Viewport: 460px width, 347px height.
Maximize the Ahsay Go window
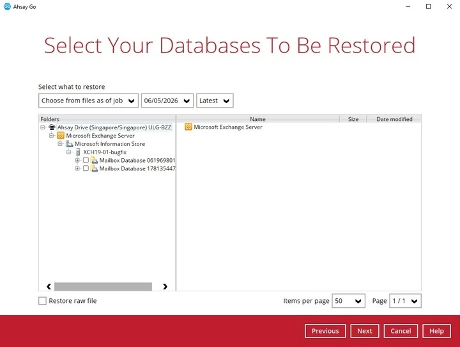[x=429, y=6]
